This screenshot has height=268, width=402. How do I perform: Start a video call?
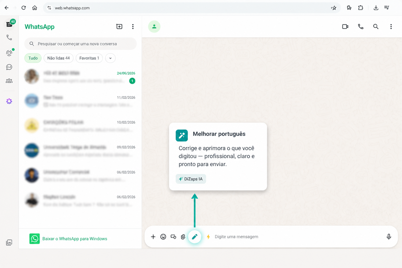[345, 26]
